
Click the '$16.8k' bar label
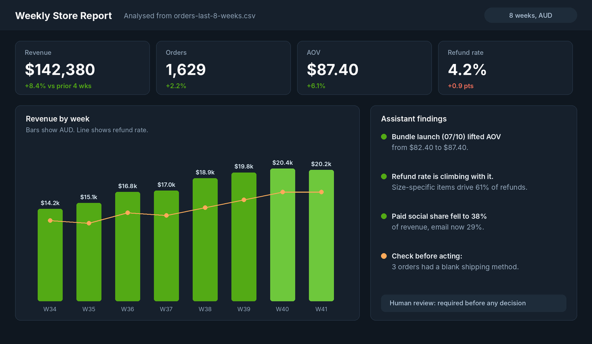128,186
